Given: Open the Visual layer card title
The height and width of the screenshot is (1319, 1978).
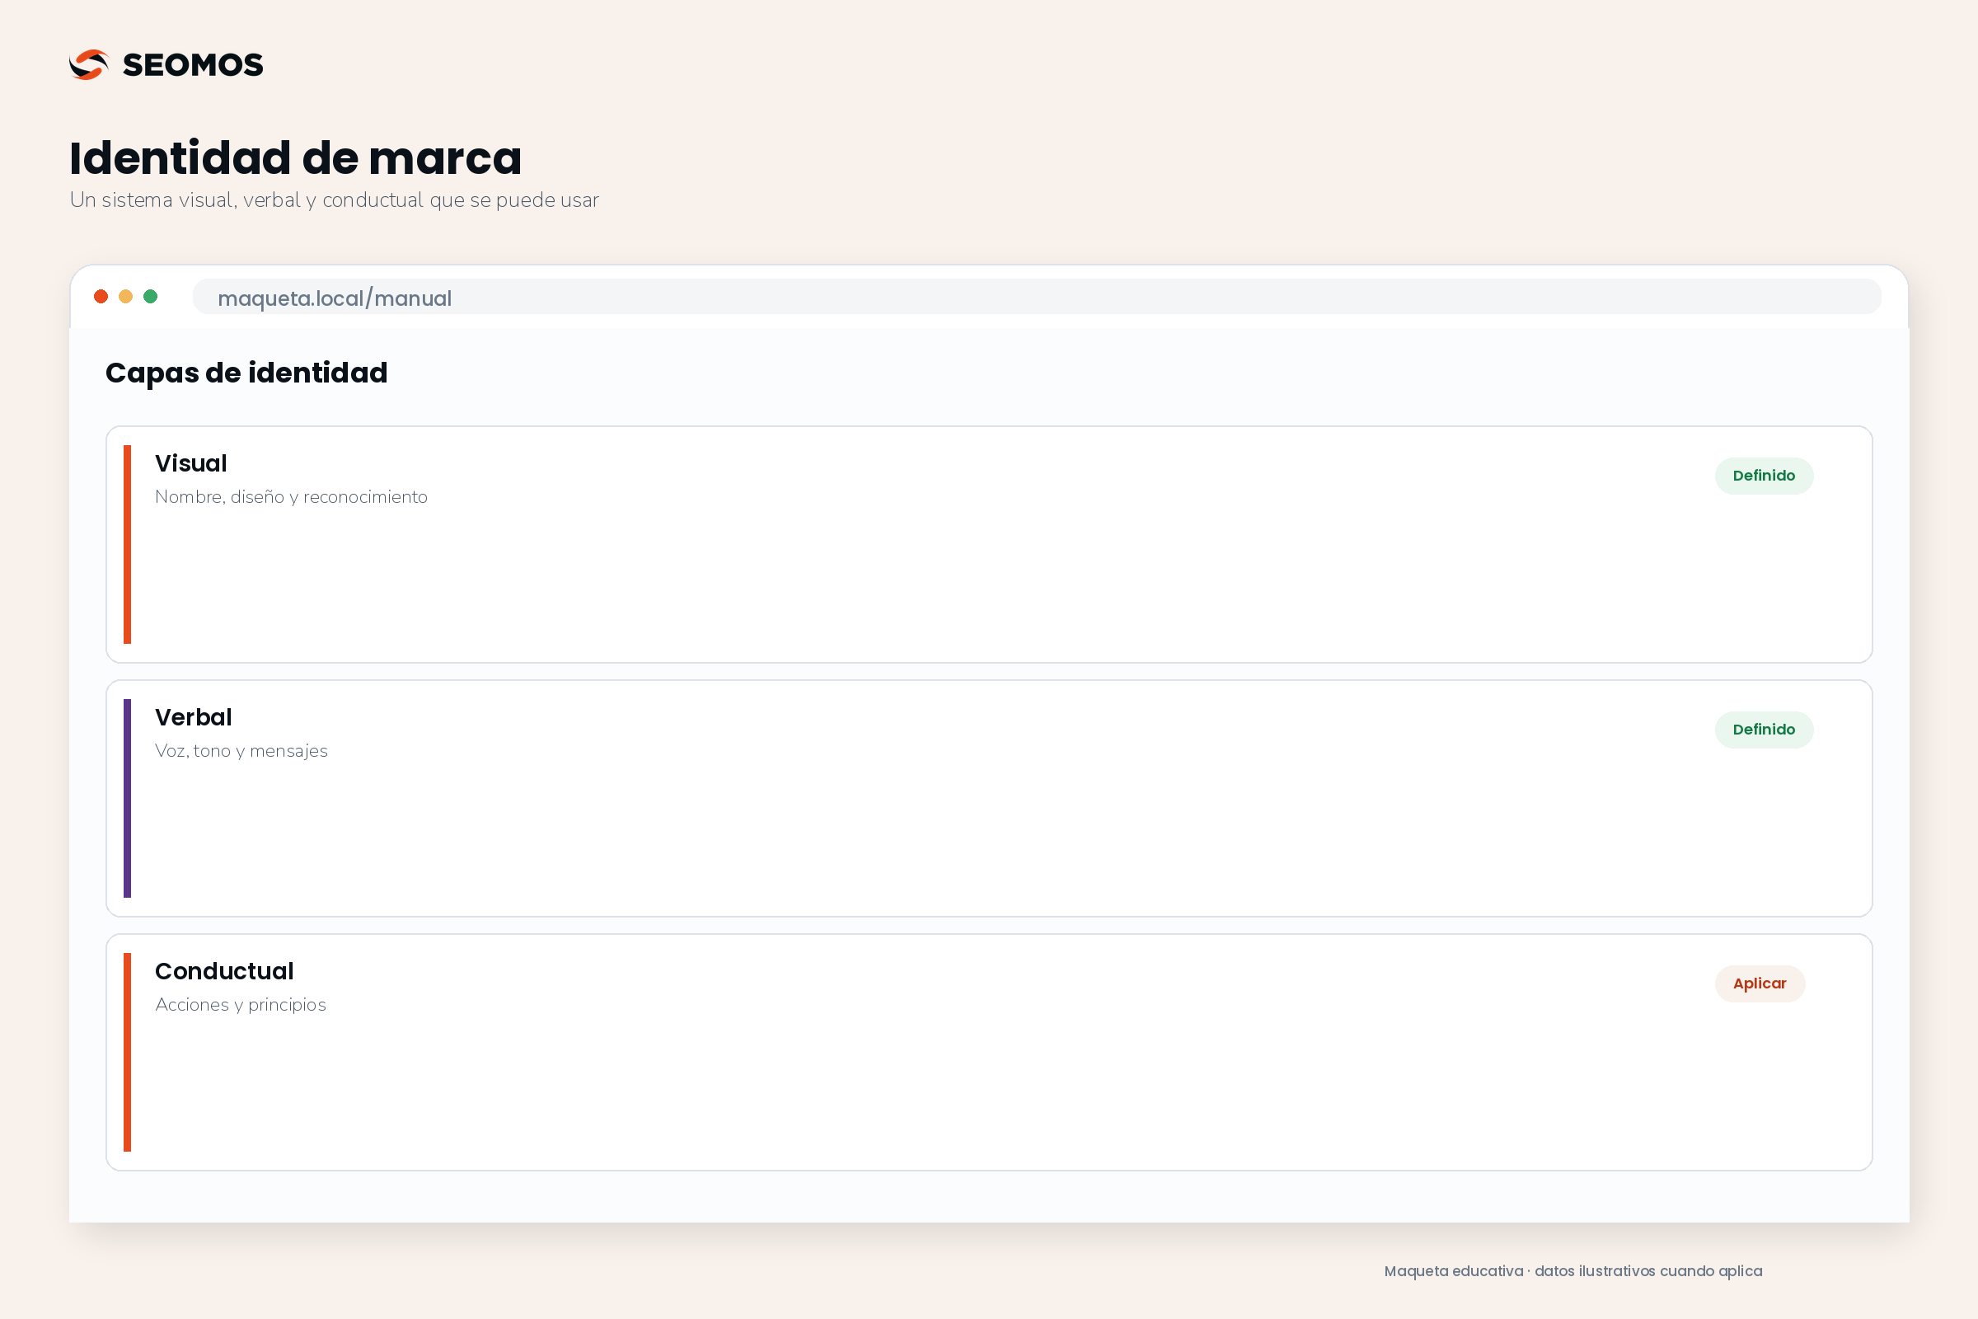Looking at the screenshot, I should [191, 463].
